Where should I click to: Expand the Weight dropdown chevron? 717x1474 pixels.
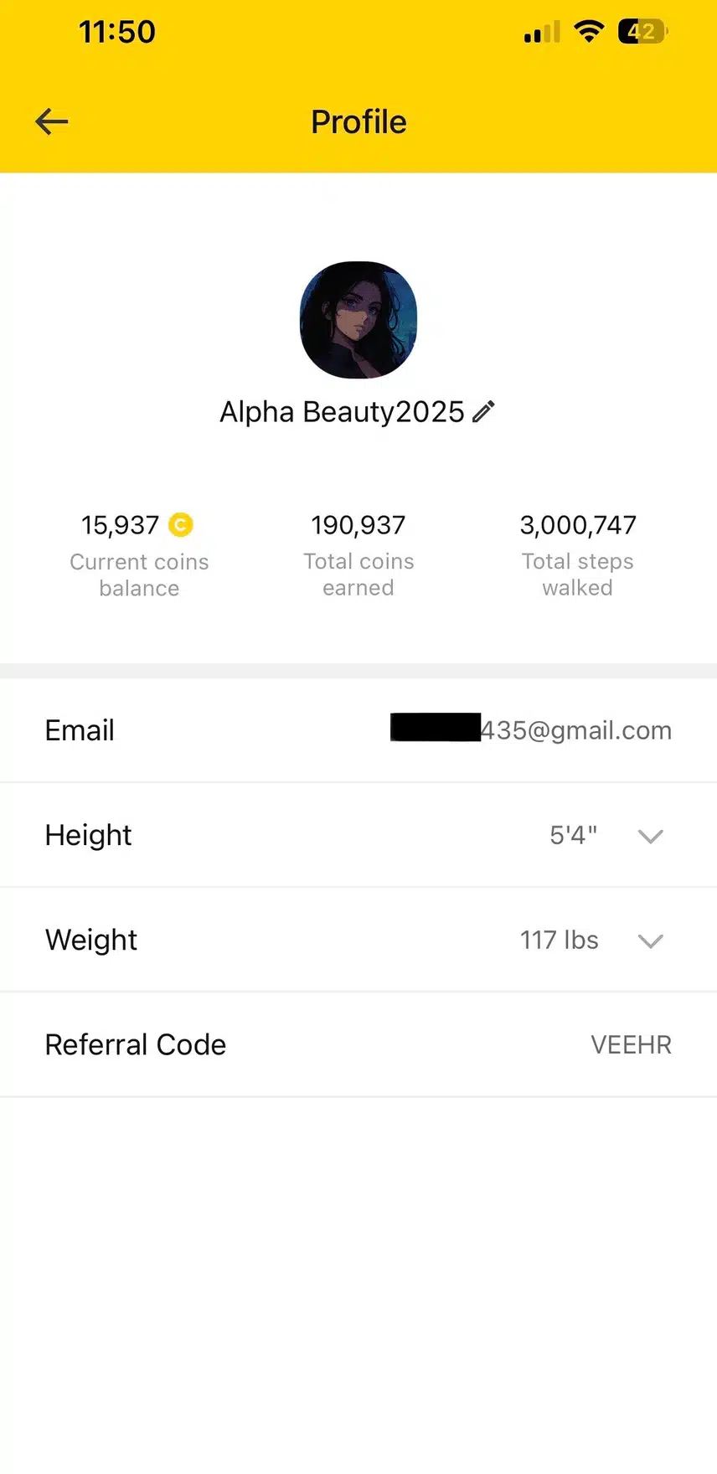tap(651, 941)
